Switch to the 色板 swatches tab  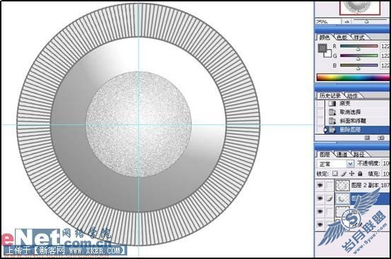click(342, 37)
